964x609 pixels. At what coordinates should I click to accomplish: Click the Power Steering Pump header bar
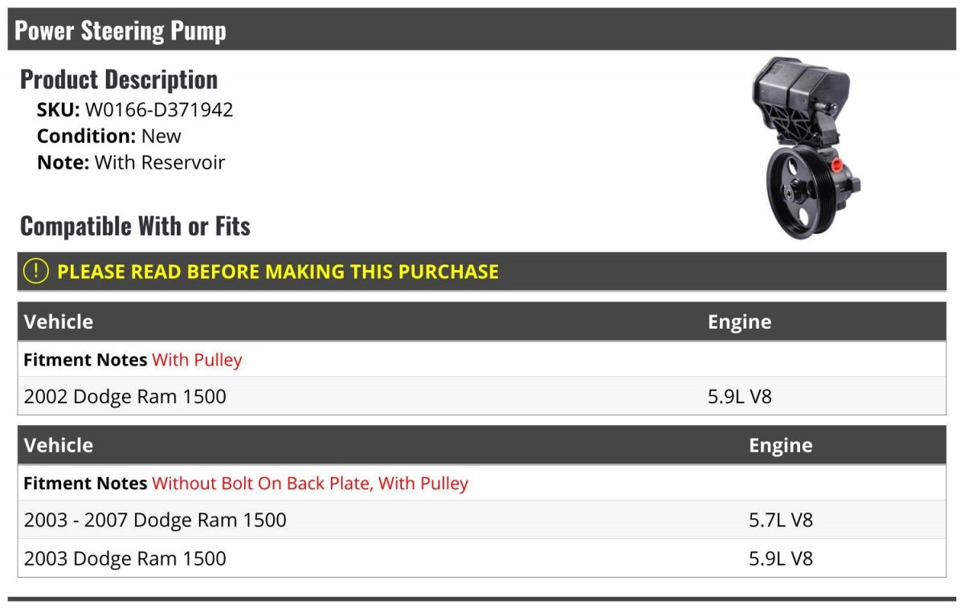click(x=482, y=30)
